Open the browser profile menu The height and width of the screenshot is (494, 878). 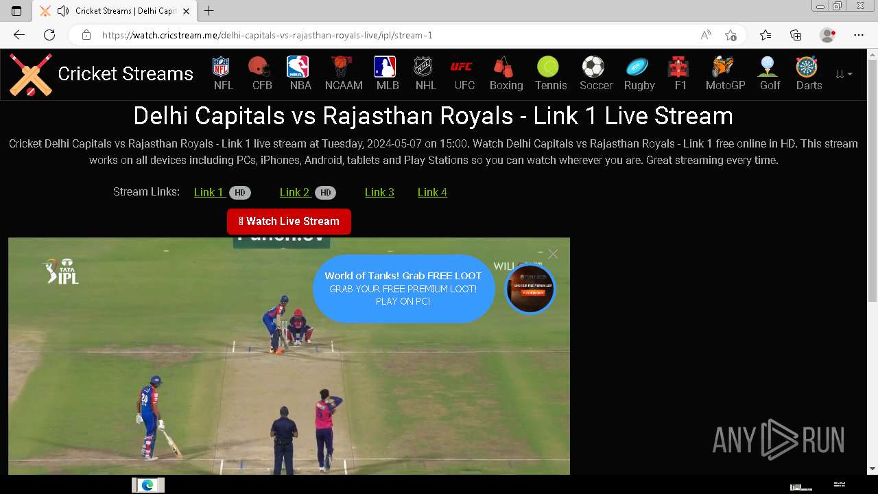[828, 35]
